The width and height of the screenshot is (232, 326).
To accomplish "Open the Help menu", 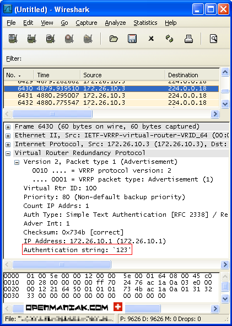I will coord(171,23).
